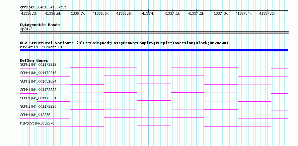Click the 41337.1k ruler tick label
This screenshot has height=146, width=298.
(x=172, y=13)
